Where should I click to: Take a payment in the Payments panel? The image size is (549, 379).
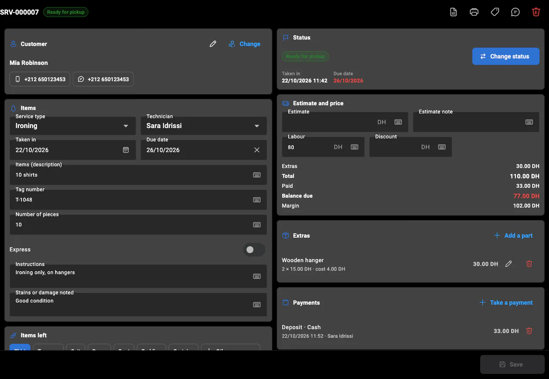[506, 303]
